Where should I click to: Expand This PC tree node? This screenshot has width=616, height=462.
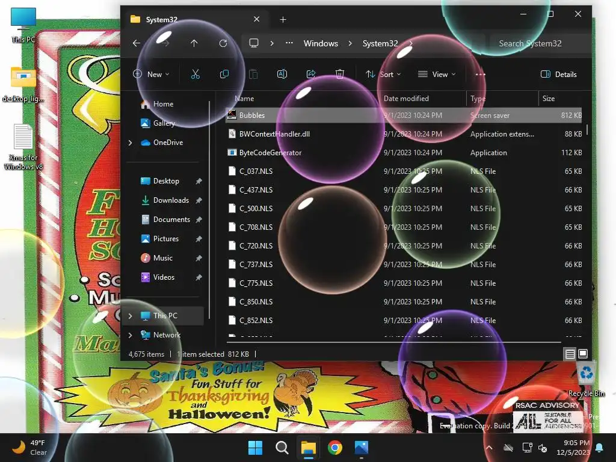coord(130,316)
